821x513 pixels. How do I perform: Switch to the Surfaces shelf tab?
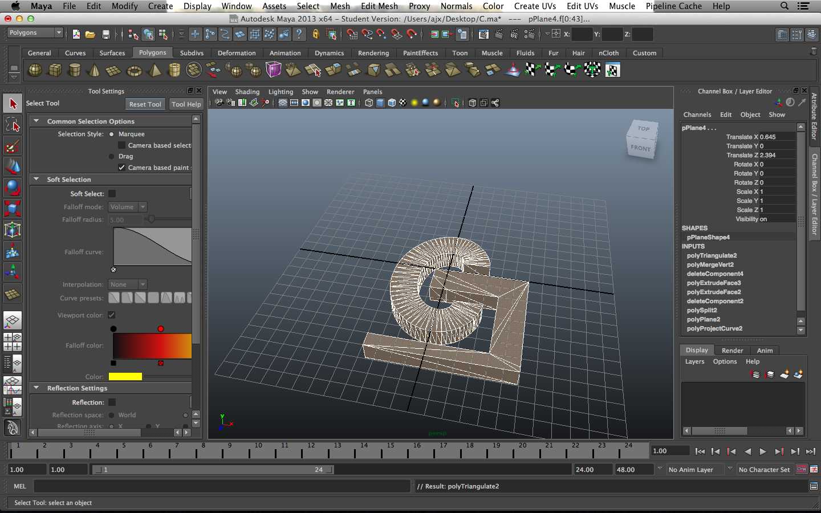112,53
